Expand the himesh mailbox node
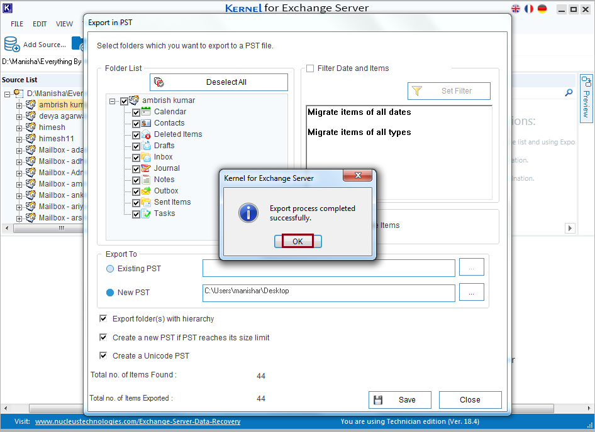This screenshot has height=432, width=595. pos(19,129)
